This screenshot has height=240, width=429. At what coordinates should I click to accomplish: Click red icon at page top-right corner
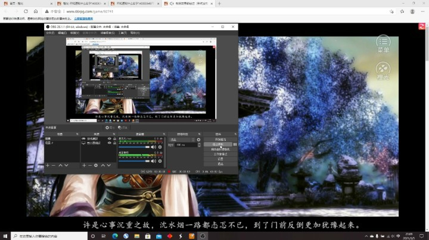tap(422, 26)
